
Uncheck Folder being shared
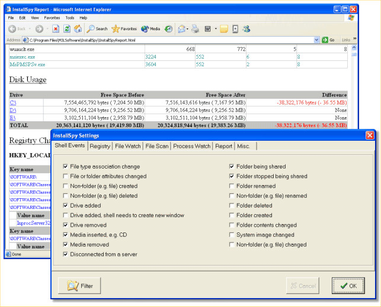tap(232, 167)
